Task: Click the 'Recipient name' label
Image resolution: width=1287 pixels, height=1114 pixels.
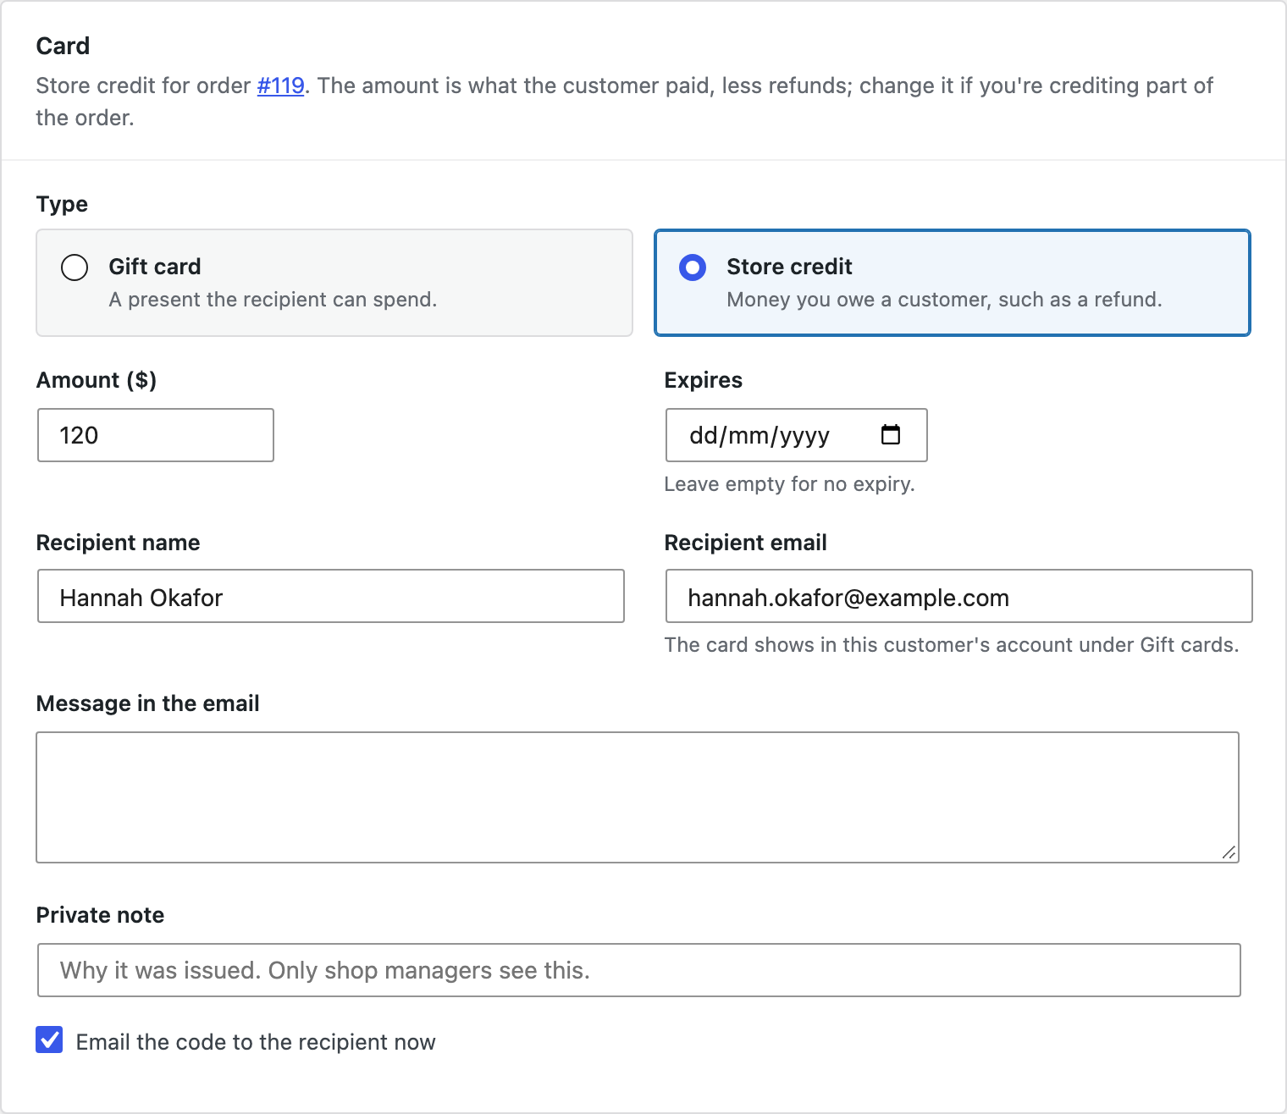Action: point(118,543)
